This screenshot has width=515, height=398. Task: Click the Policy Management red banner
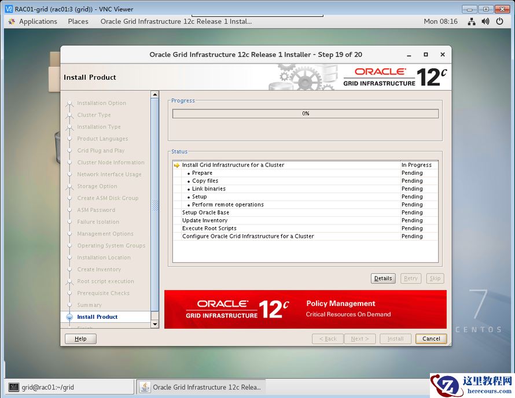coord(306,309)
